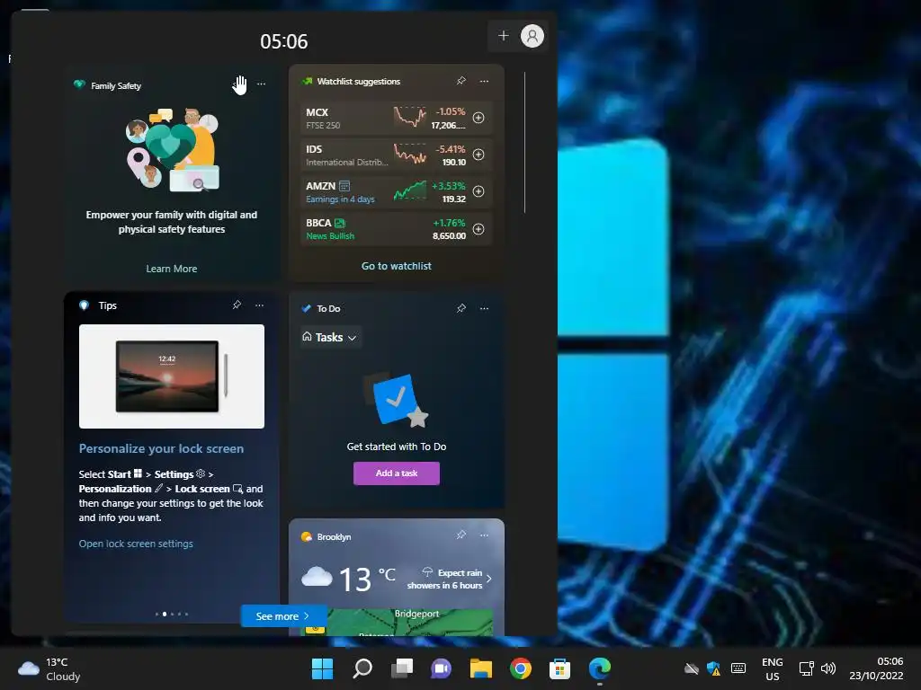Open taskbar Search
921x690 pixels.
(362, 668)
